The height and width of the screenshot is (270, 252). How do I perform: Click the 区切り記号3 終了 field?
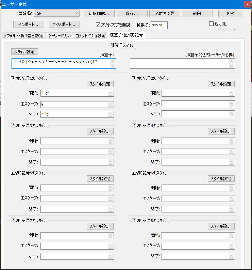(77, 162)
